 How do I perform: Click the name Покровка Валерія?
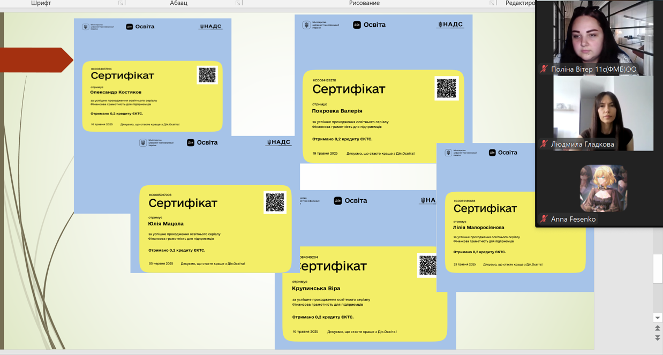click(337, 111)
